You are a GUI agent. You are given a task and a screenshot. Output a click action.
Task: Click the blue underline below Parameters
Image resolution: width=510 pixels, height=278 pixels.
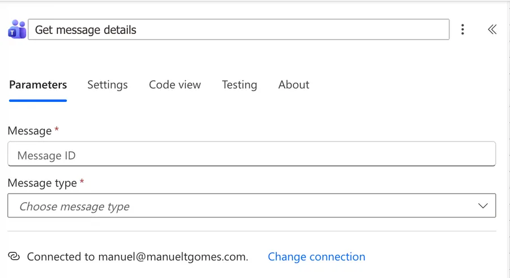tap(38, 100)
